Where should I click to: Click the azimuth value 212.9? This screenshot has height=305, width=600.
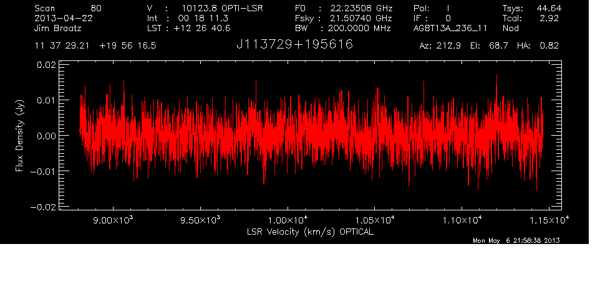450,46
